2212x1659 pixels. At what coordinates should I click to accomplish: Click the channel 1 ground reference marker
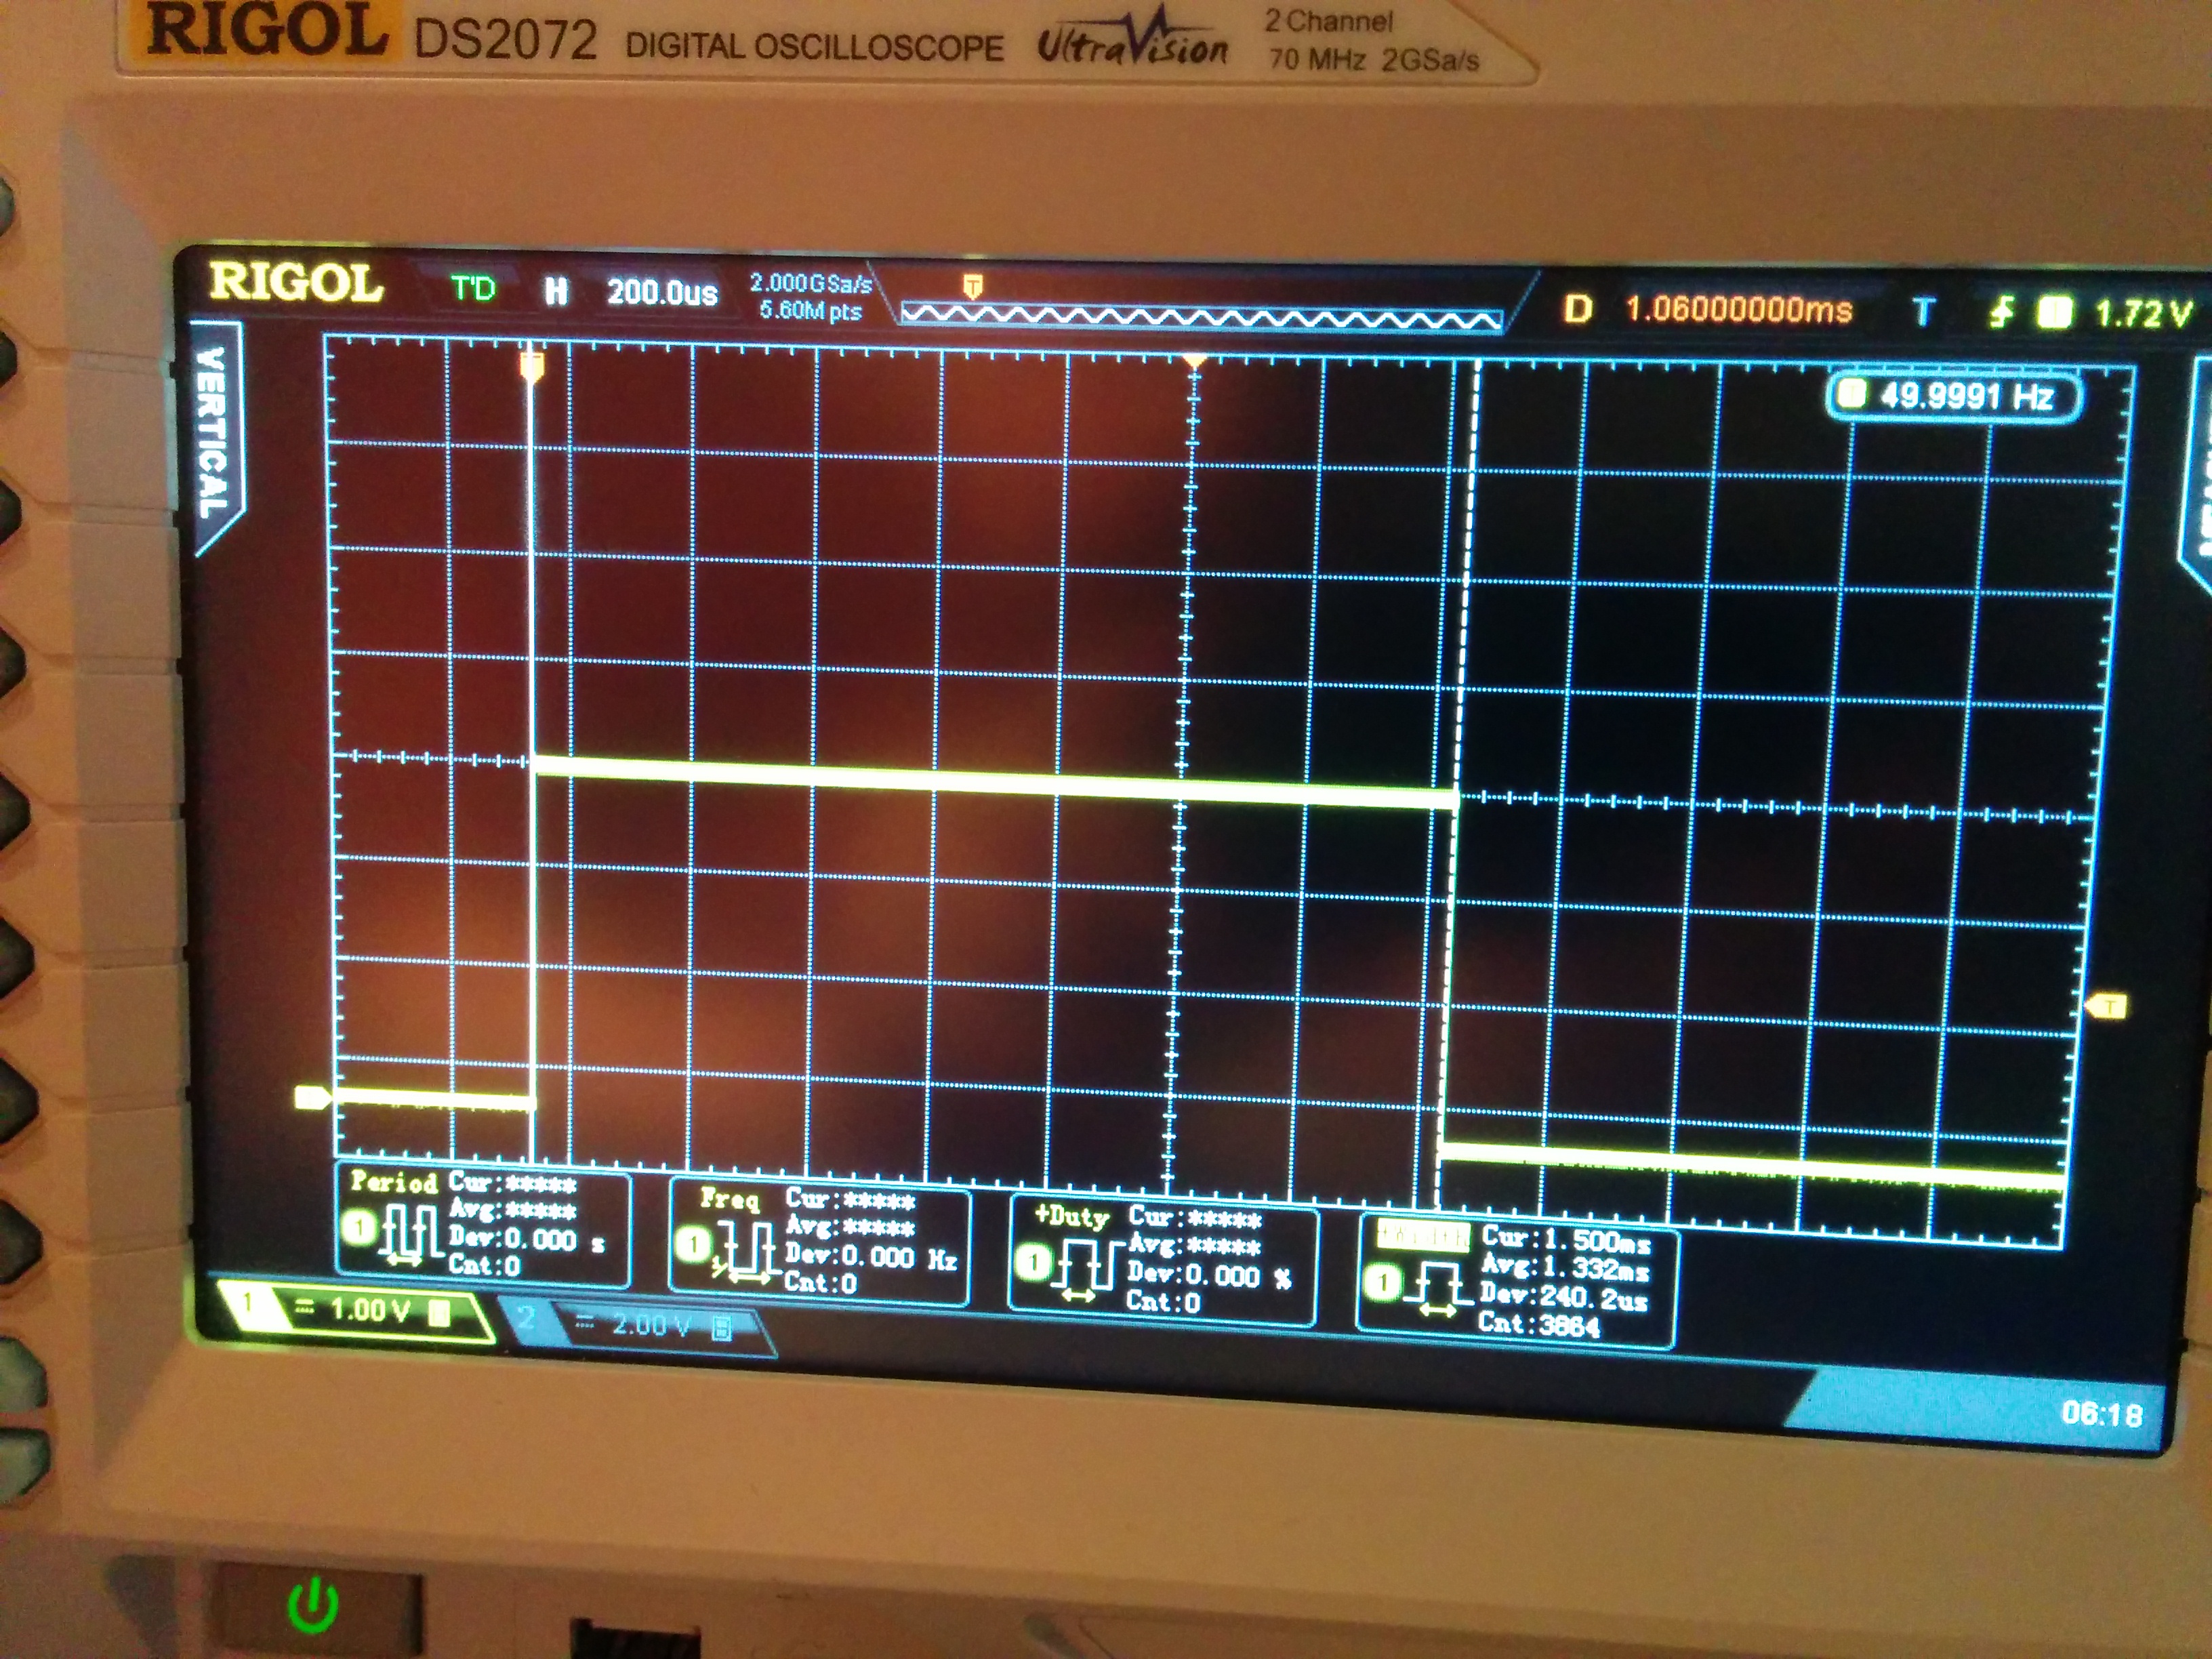(x=311, y=1098)
